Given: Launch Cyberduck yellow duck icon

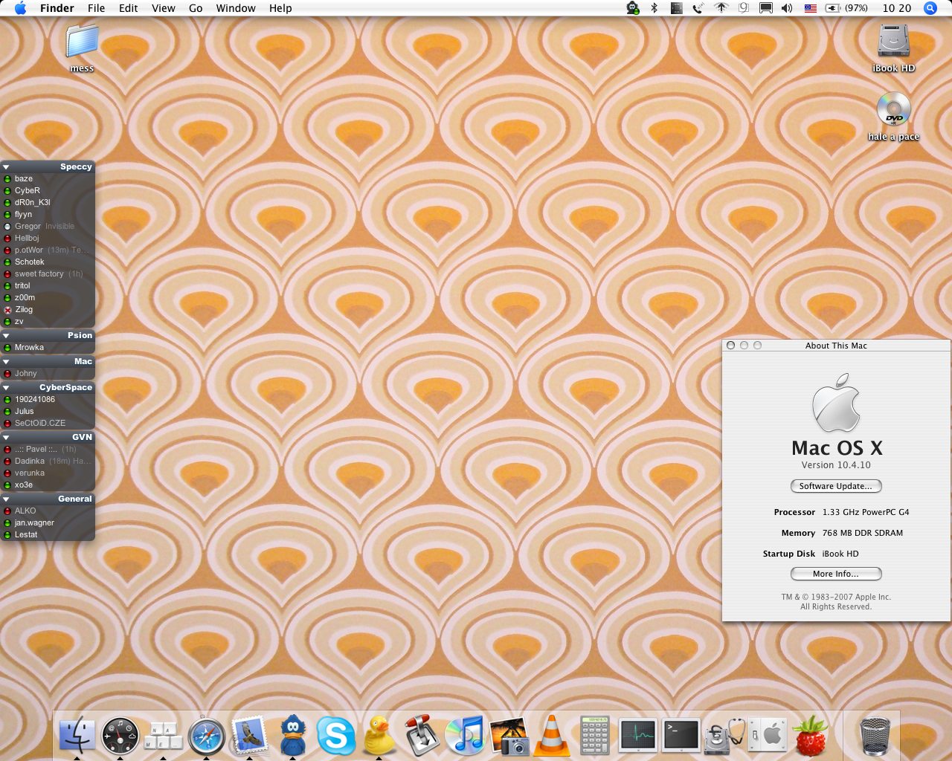Looking at the screenshot, I should click(x=379, y=735).
